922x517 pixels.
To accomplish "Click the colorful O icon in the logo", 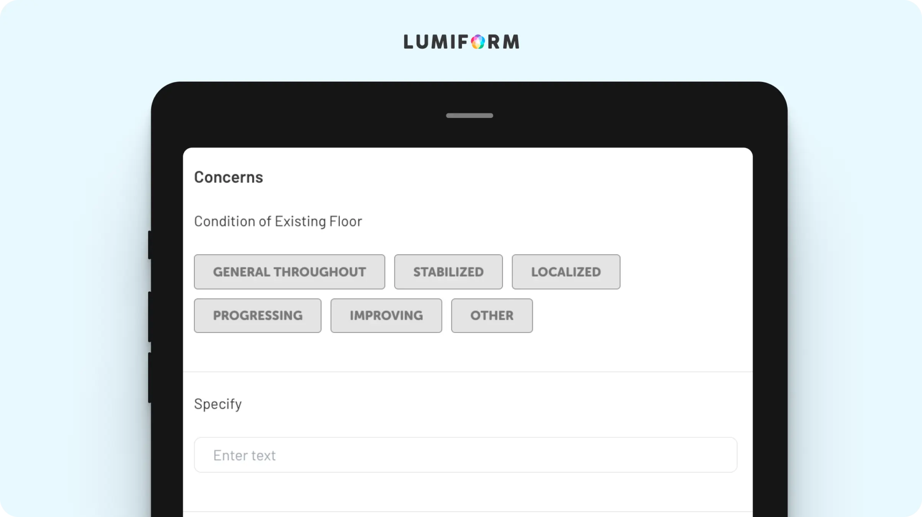I will 478,42.
